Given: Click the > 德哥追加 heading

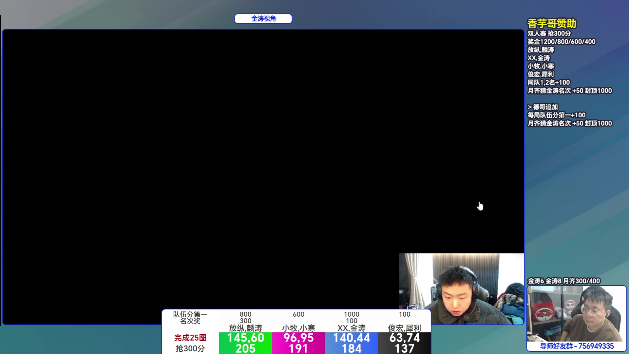Looking at the screenshot, I should [x=543, y=107].
